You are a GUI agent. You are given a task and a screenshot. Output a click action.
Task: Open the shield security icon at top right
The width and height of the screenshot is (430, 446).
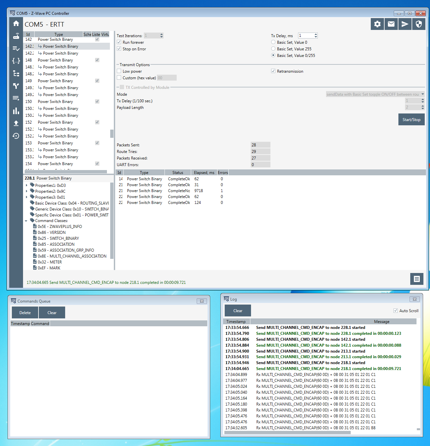click(418, 24)
